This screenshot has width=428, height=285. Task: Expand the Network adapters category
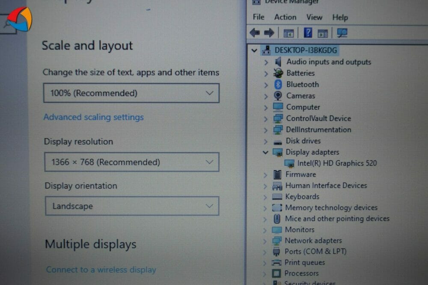tap(265, 241)
